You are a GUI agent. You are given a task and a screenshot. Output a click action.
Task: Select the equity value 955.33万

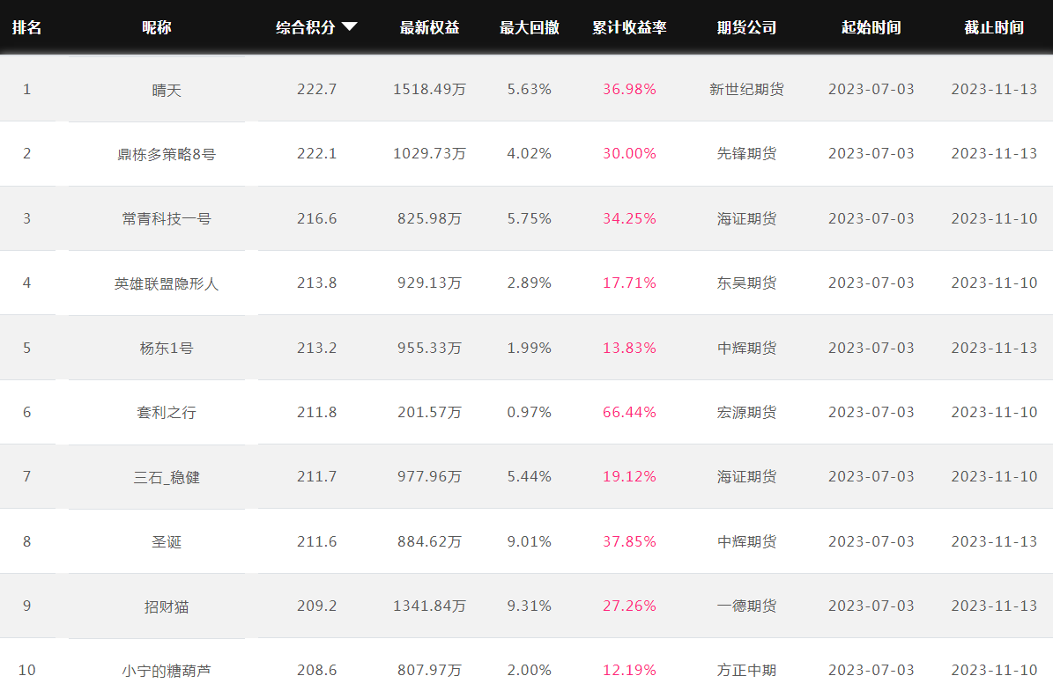point(430,348)
